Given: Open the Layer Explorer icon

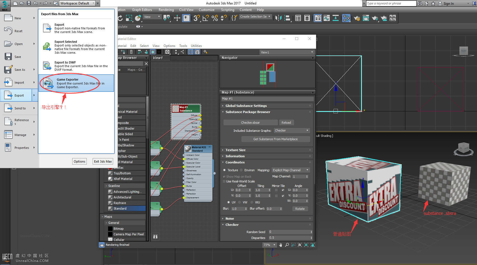Looking at the screenshot, I should [x=307, y=18].
